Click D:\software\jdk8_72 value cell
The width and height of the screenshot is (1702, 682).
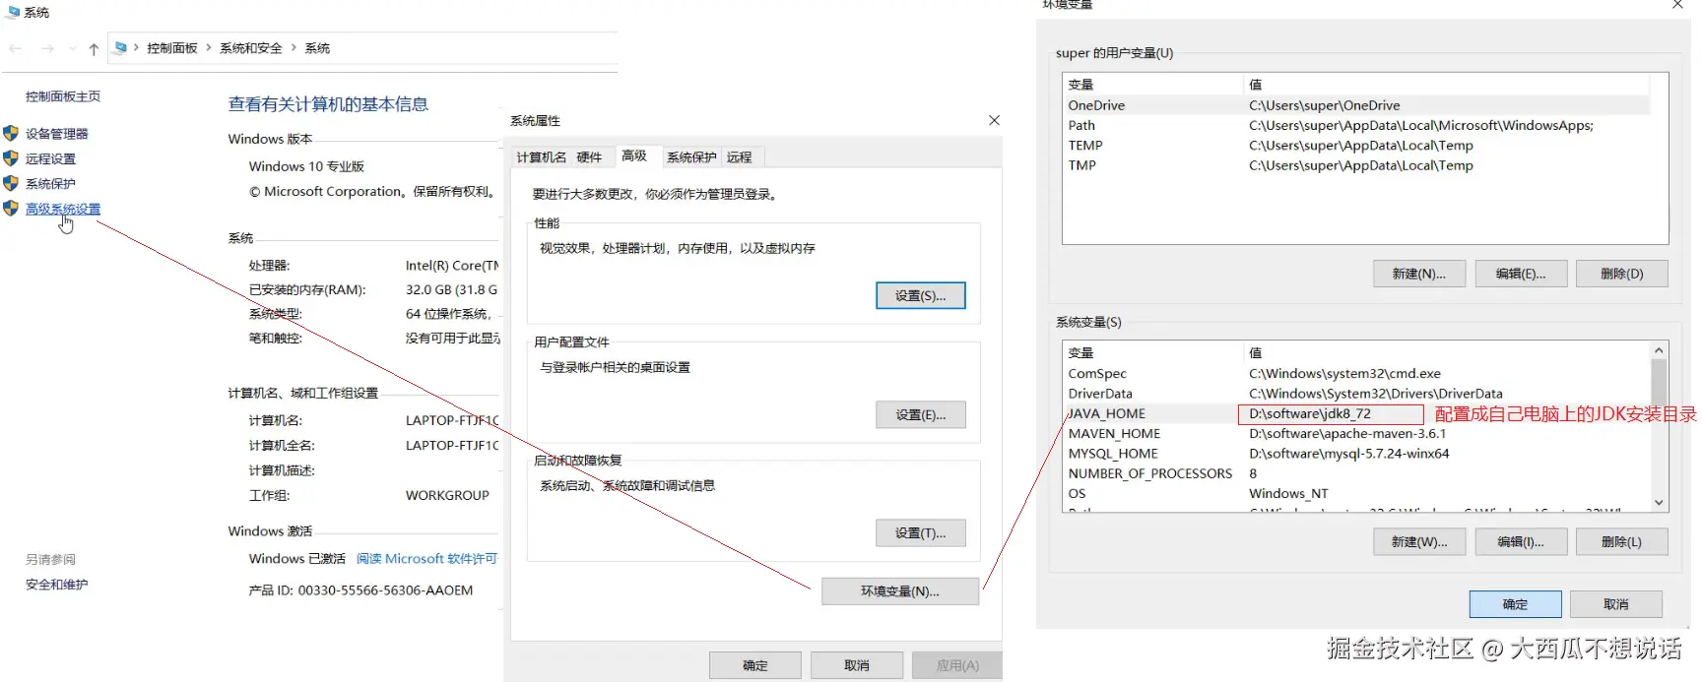click(1331, 414)
